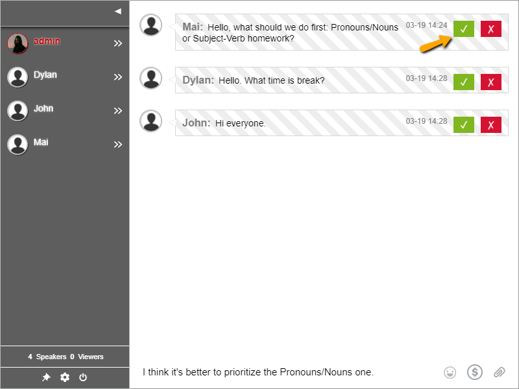
Task: Reject John's 'Hi everyone' message
Action: click(491, 124)
